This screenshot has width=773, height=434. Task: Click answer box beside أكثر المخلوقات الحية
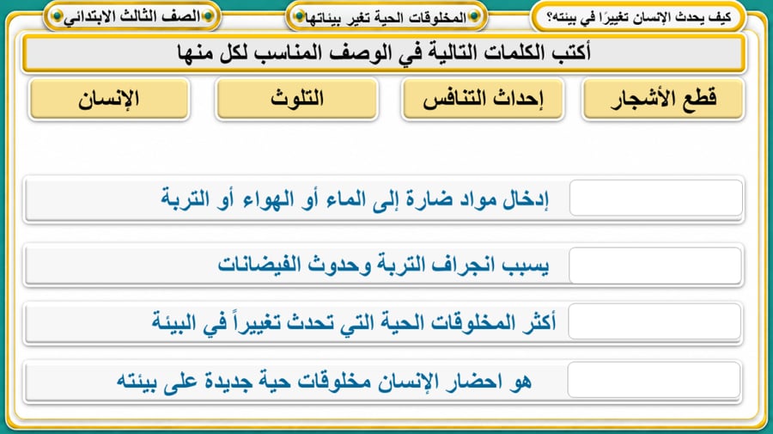(654, 321)
